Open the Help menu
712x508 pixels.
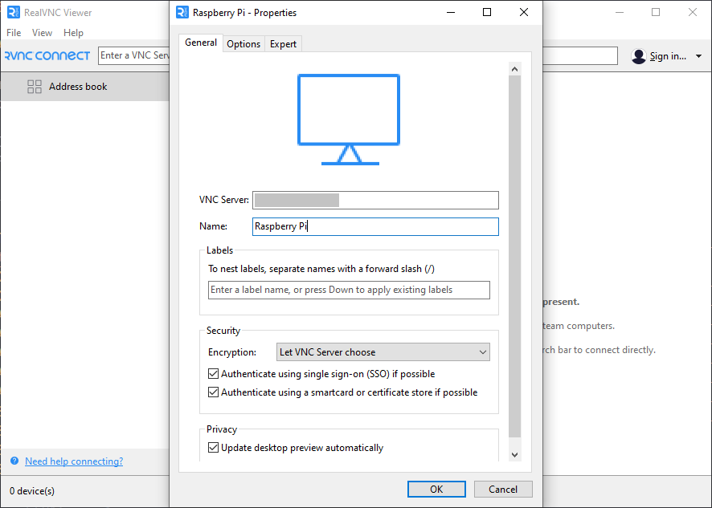(x=73, y=33)
